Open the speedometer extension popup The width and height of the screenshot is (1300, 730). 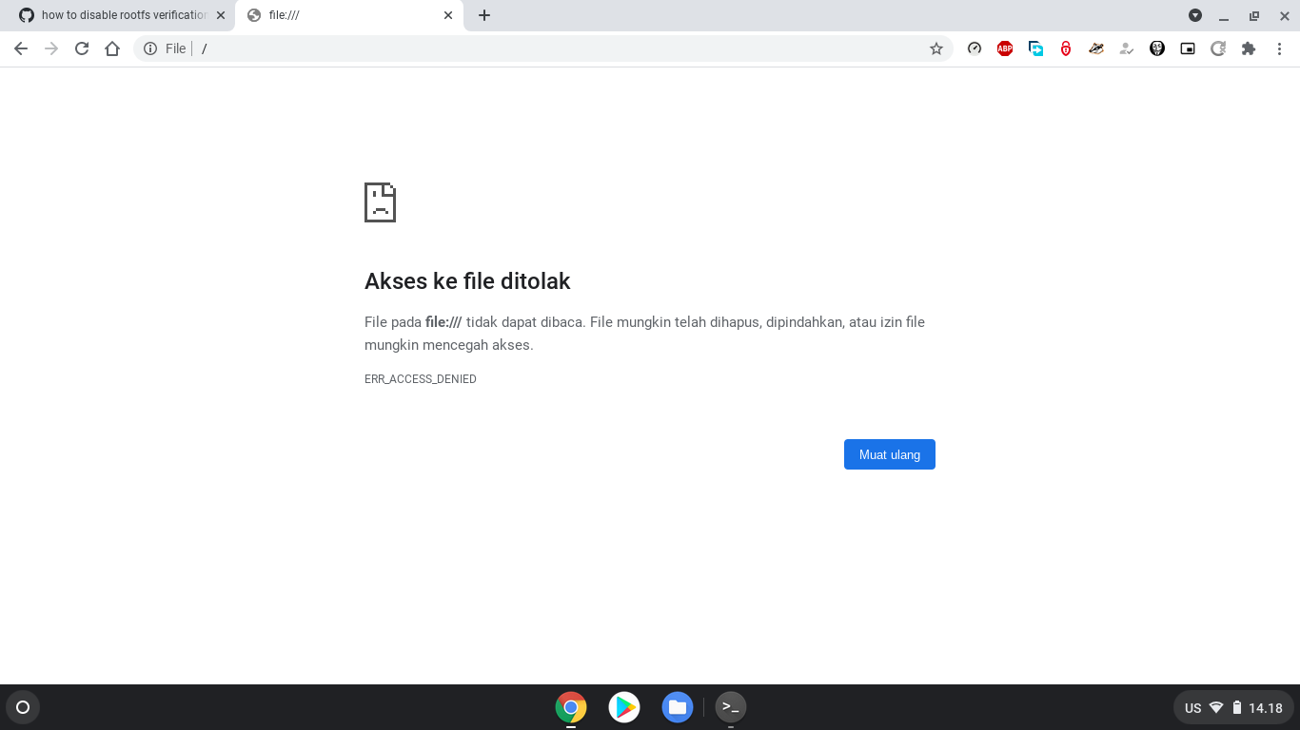point(974,48)
